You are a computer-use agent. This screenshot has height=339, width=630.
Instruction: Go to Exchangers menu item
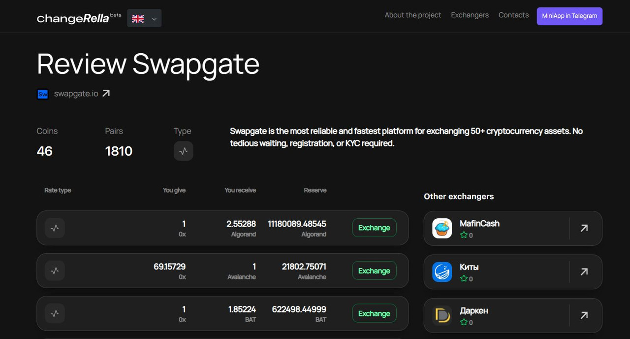tap(470, 15)
